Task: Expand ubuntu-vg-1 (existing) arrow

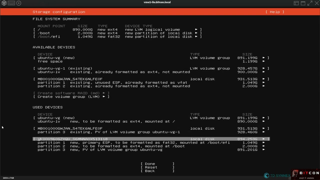Action: pos(264,68)
